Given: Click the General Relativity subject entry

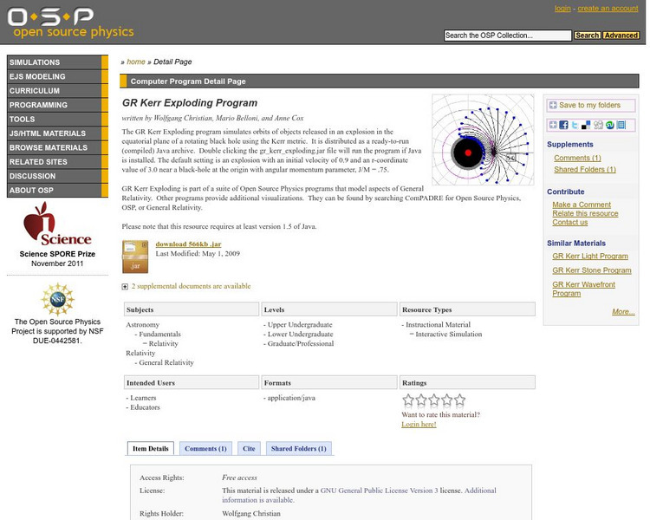Looking at the screenshot, I should click(x=166, y=363).
